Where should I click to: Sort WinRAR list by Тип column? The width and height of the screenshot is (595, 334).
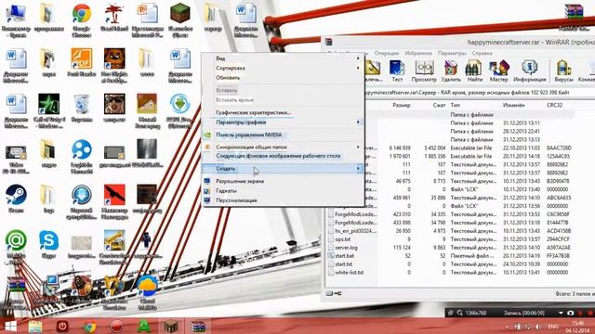tap(455, 105)
